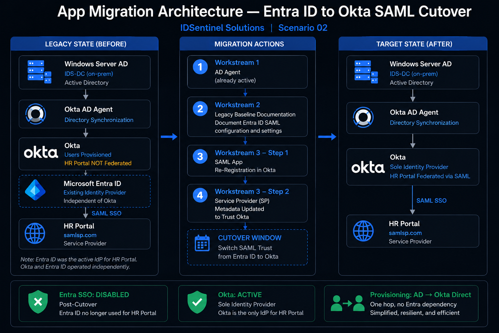Click the Re-Registration in Okta text
Screen dimensions: 499x333
click(245, 170)
